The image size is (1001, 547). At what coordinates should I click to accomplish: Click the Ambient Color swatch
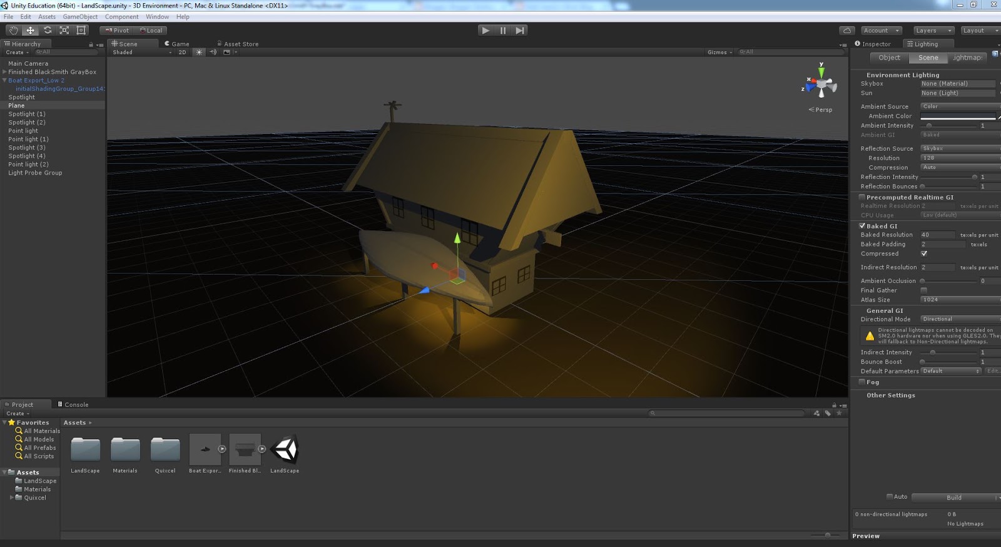[x=958, y=116]
